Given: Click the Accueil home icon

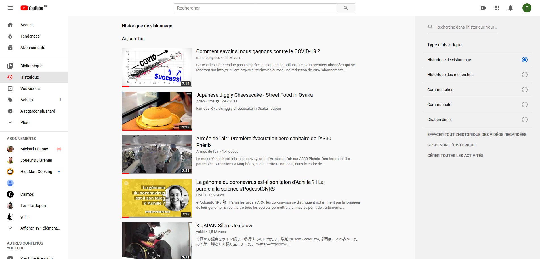Looking at the screenshot, I should [x=10, y=25].
